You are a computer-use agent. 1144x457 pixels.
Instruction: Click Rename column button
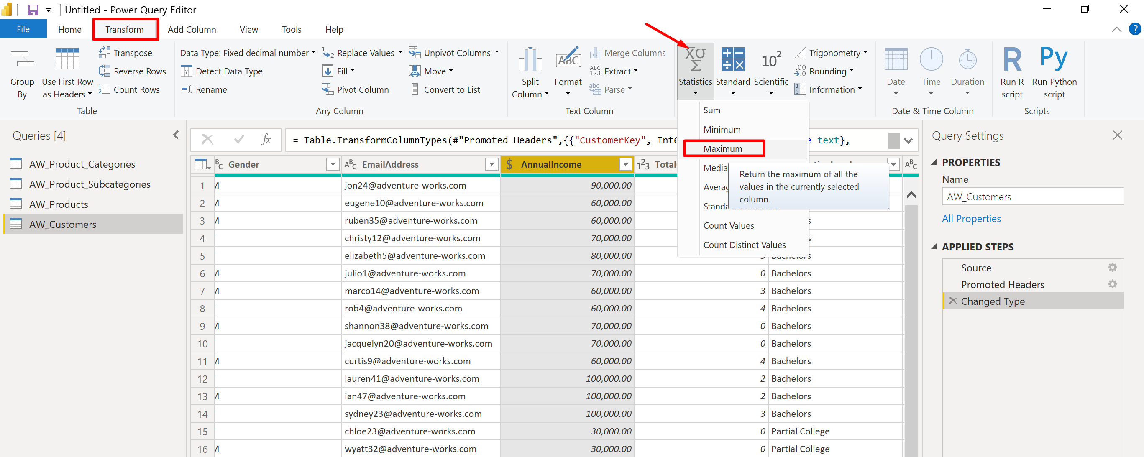[x=204, y=89]
